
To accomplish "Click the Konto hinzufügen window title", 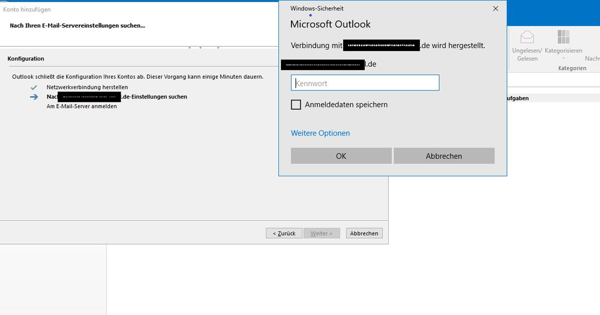I will (27, 10).
